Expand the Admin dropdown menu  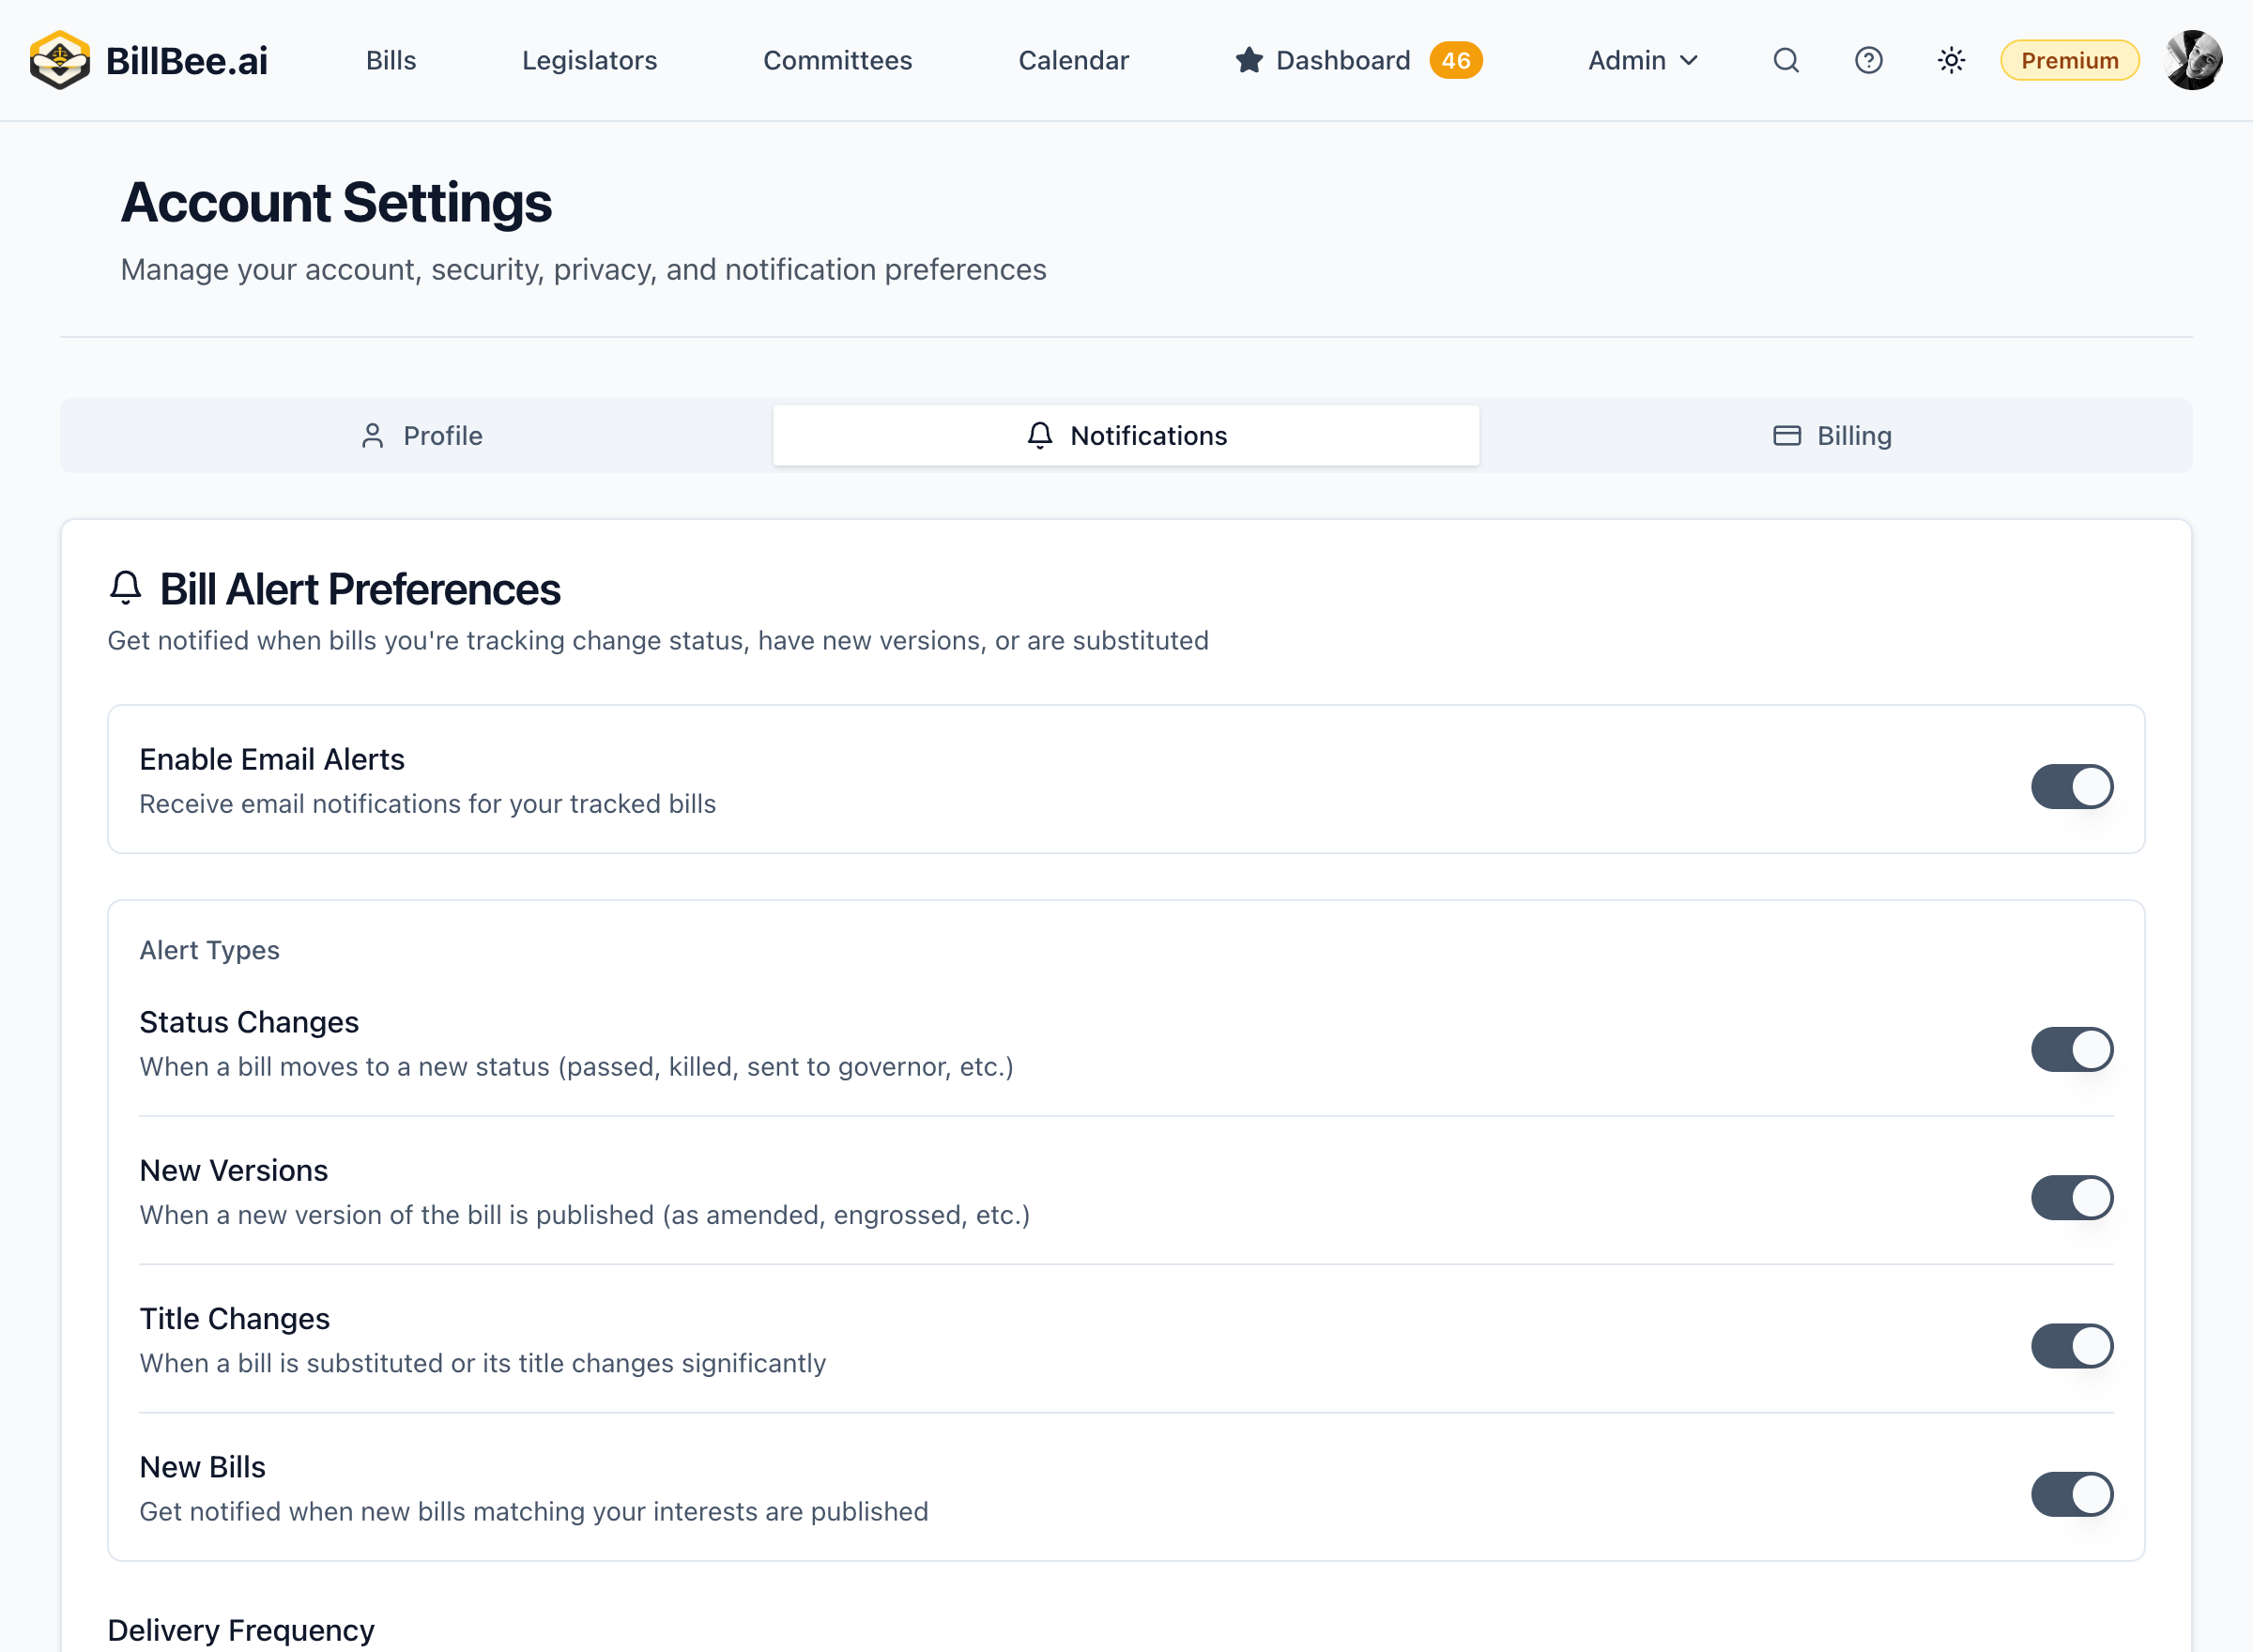(x=1643, y=60)
